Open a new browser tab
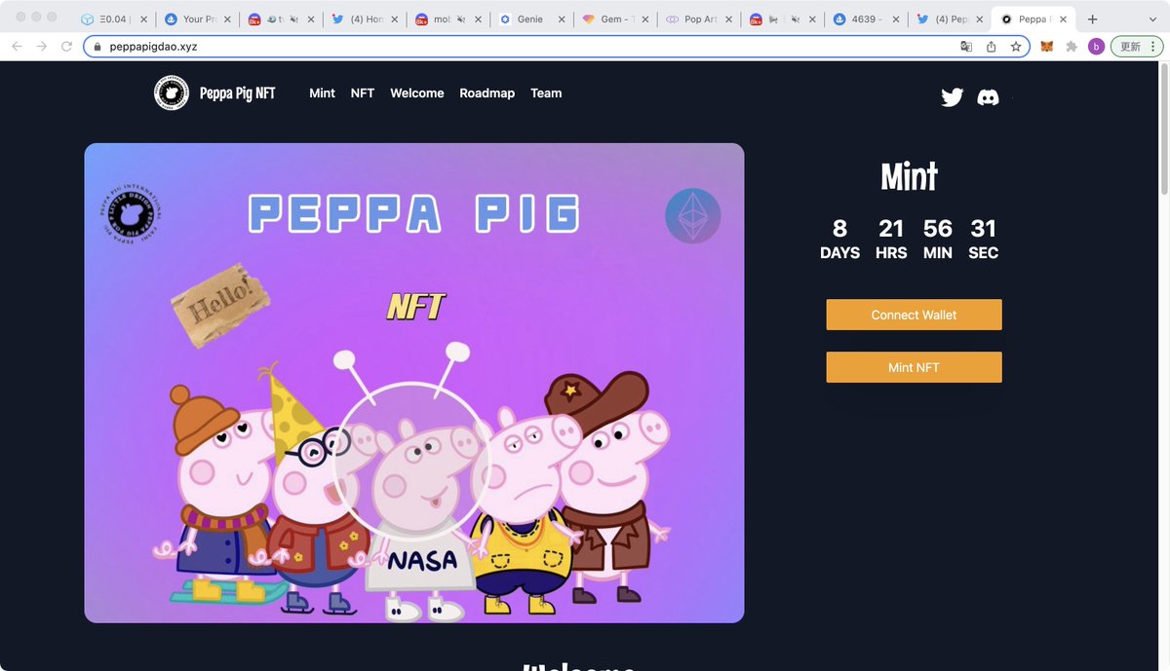The height and width of the screenshot is (671, 1170). tap(1092, 19)
